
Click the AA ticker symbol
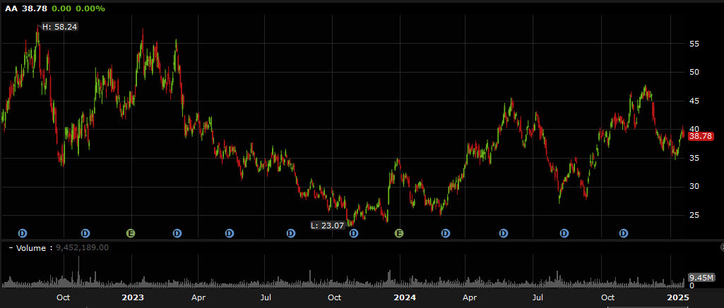point(11,8)
